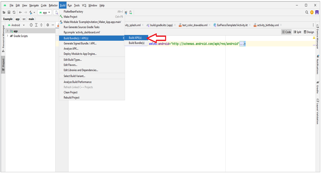Screen dimensions: 321x174
Task: Close the text_color_drawable.xml tab
Action: tap(210, 25)
